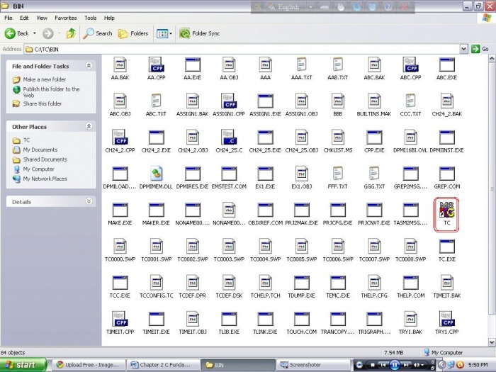Viewport: 496px width, 372px height.
Task: Open the Views dropdown button
Action: 163,33
